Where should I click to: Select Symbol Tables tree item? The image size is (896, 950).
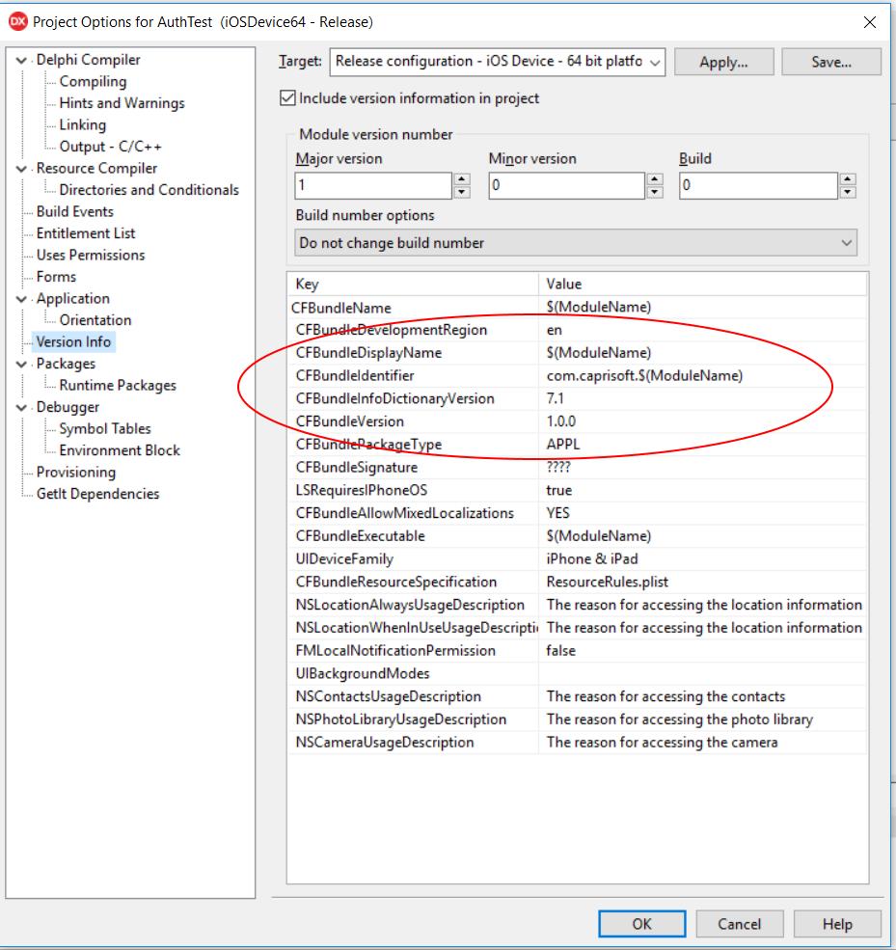(x=105, y=429)
